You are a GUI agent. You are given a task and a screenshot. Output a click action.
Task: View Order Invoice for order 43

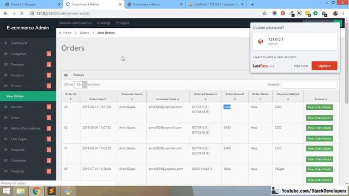point(320,118)
